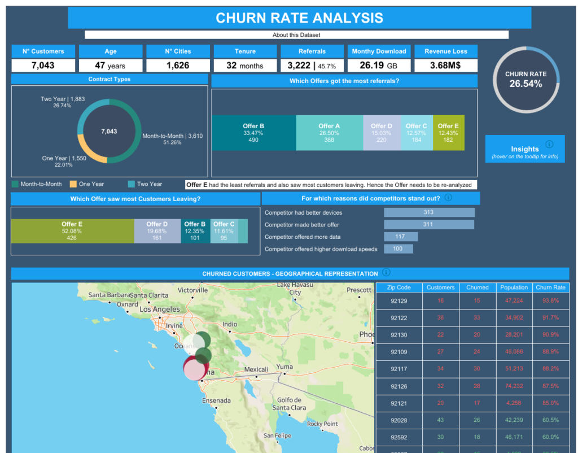Click the Churn Rate column header in table
Screen dimensions: 578x453
[x=550, y=288]
